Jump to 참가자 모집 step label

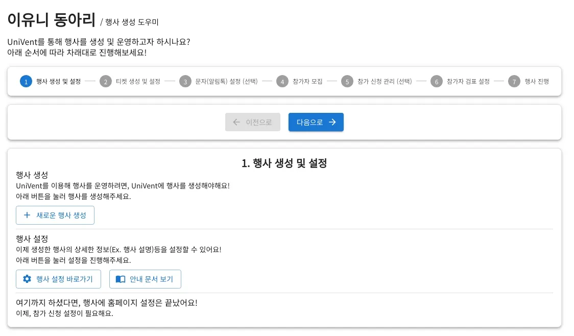(307, 82)
